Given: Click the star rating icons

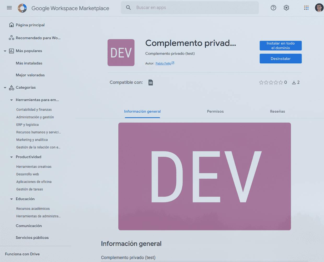Looking at the screenshot, I should click(x=271, y=82).
